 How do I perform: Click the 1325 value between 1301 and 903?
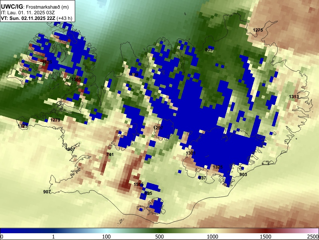coord(218,167)
